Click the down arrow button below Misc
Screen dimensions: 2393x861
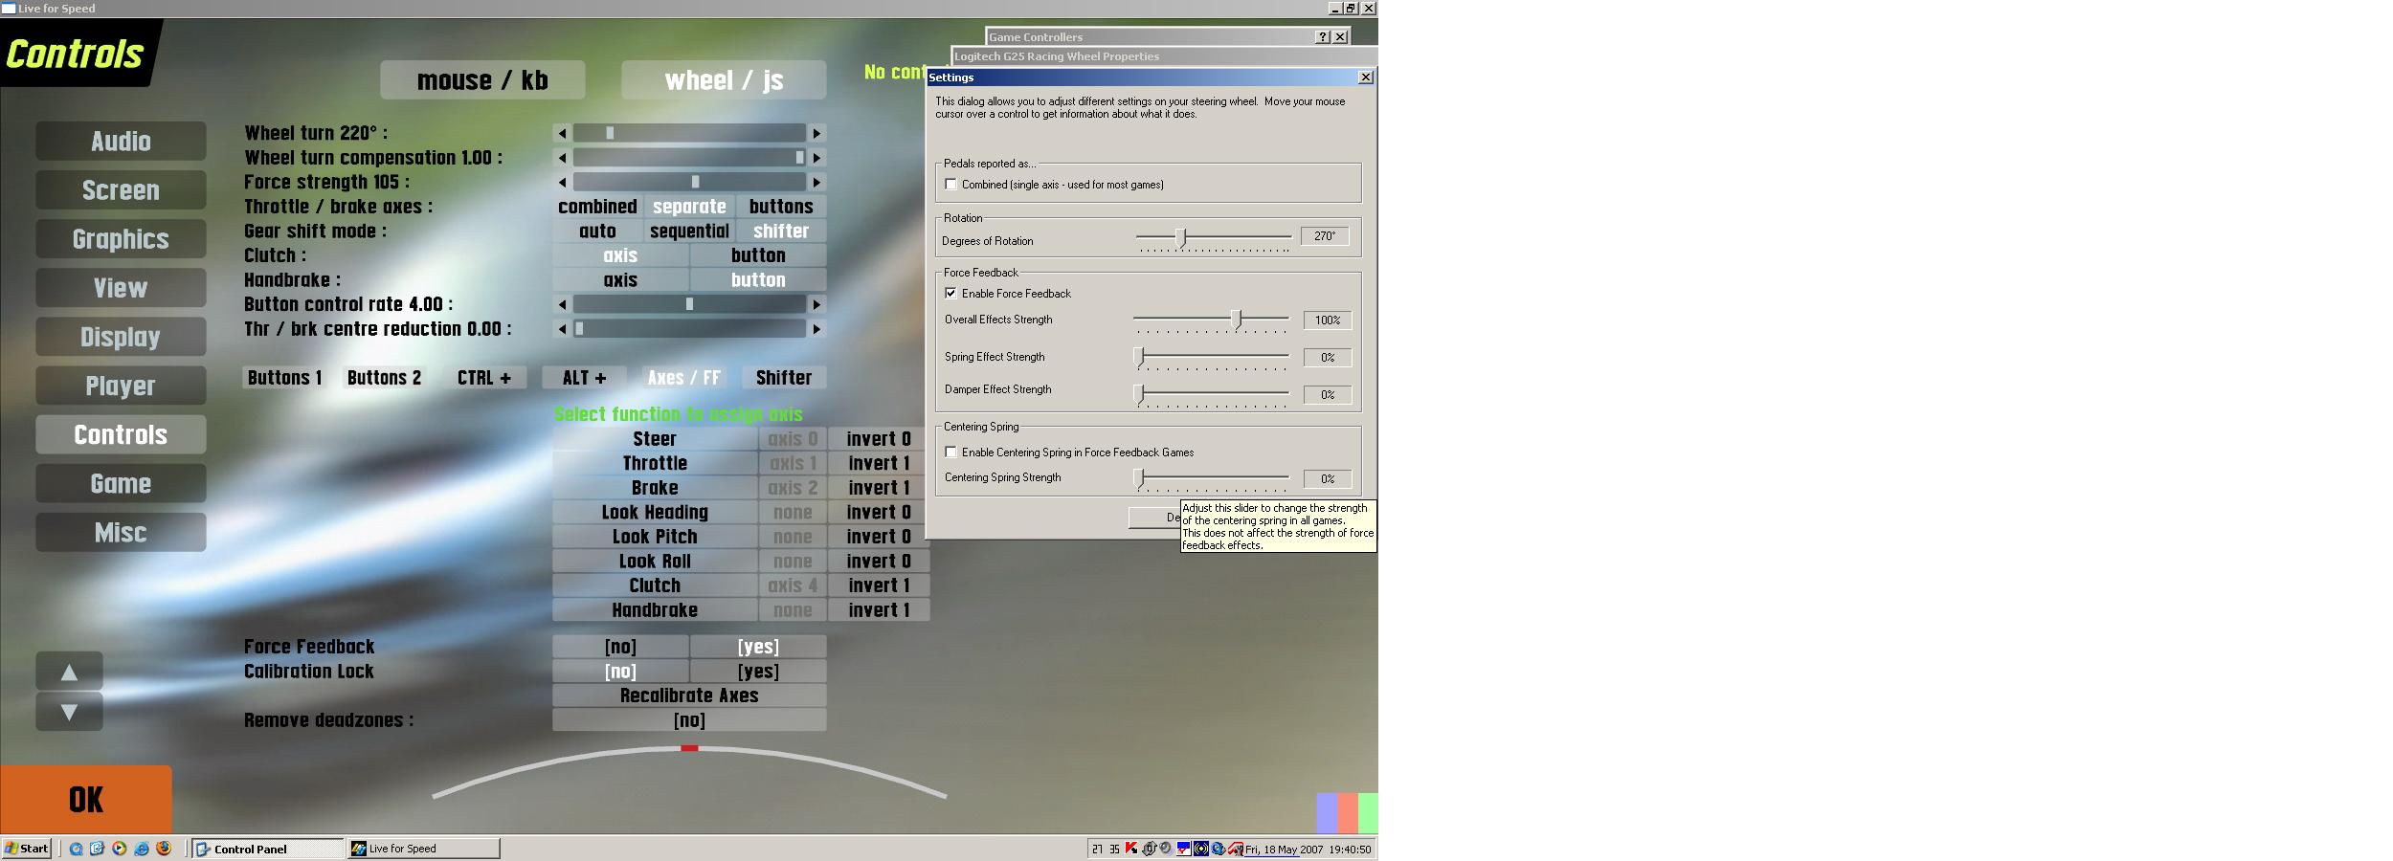coord(69,712)
